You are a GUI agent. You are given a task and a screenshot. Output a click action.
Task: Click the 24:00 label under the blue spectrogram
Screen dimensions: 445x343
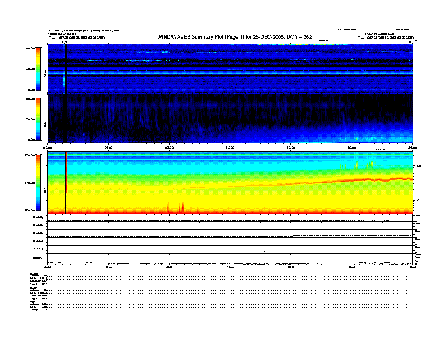coord(412,147)
